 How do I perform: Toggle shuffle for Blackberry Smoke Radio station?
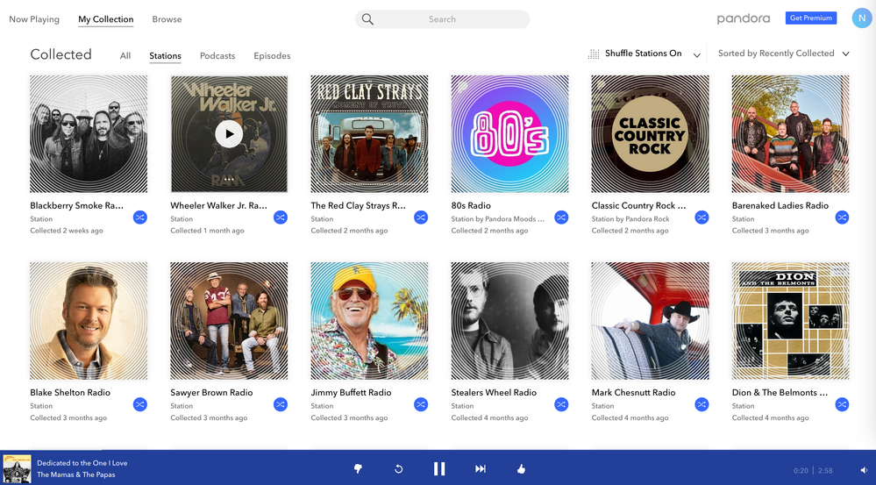(x=140, y=218)
